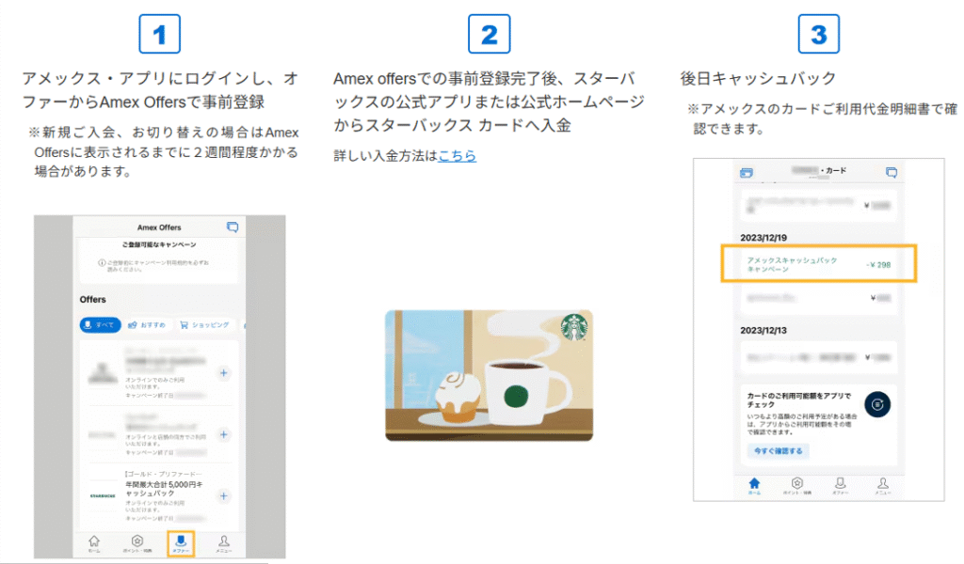Tap the info icon beside the campaign terms notice
This screenshot has width=964, height=564.
click(x=102, y=263)
